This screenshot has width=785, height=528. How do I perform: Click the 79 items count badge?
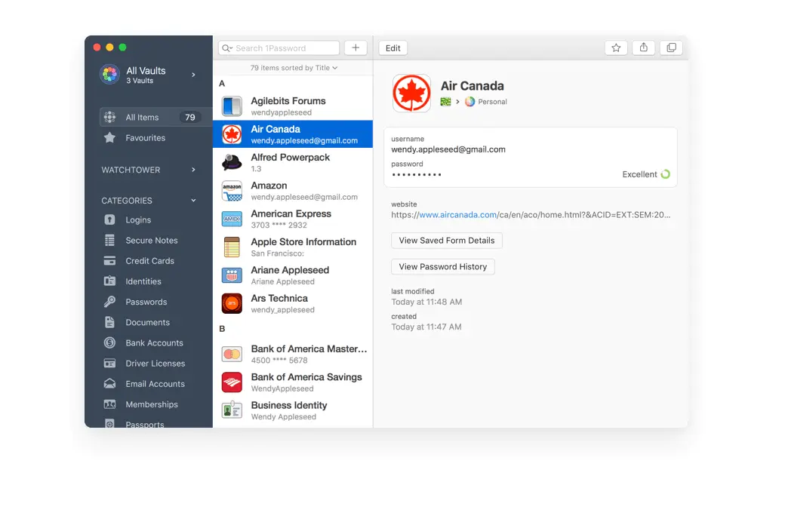coord(189,117)
